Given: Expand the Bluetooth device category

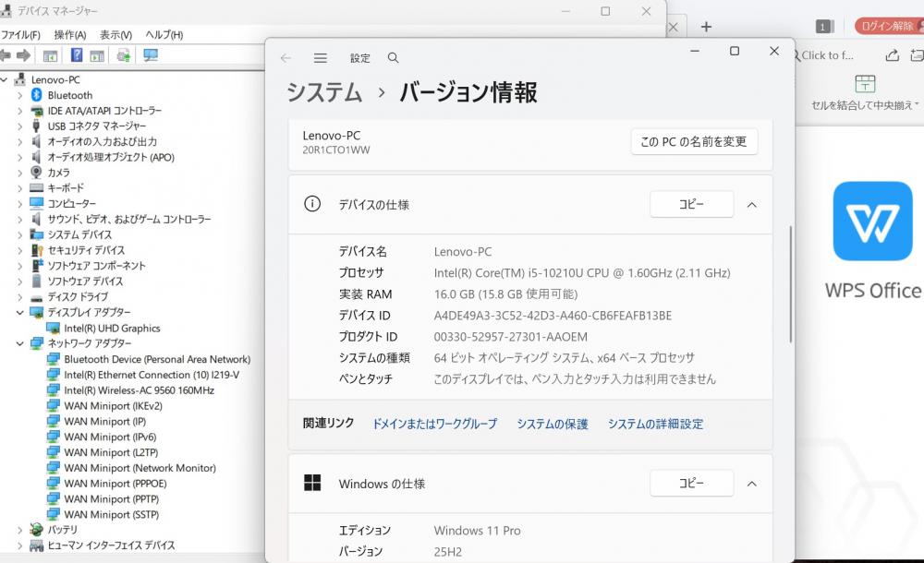Looking at the screenshot, I should click(19, 95).
